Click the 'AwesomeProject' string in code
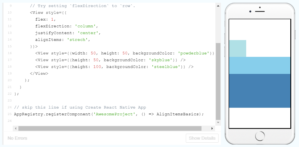The image size is (299, 147). point(113,114)
